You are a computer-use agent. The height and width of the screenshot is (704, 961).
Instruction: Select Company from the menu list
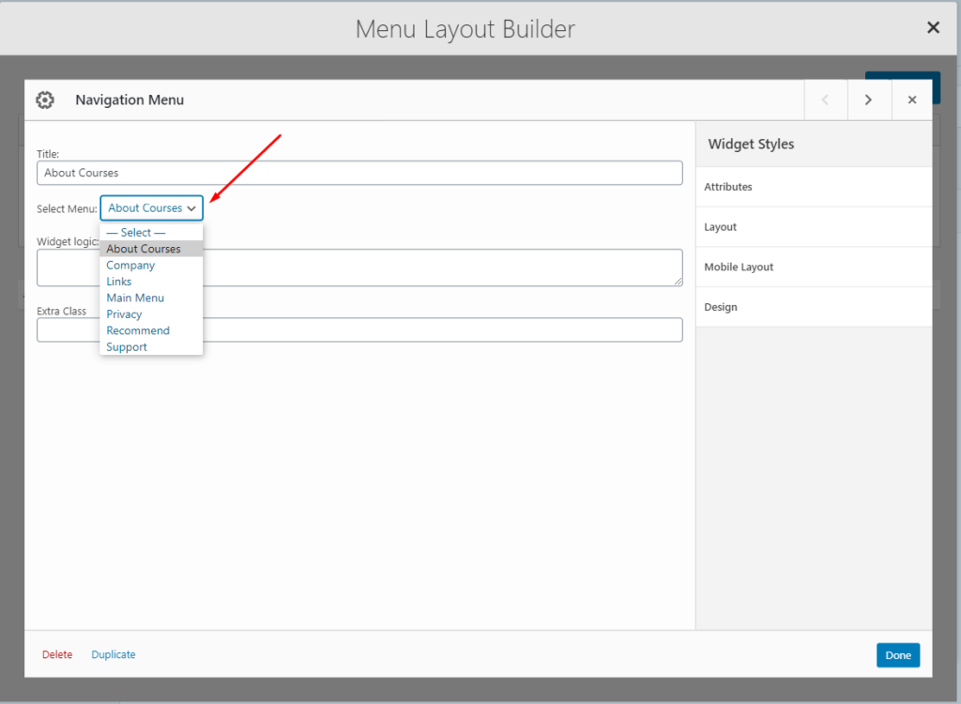[130, 265]
